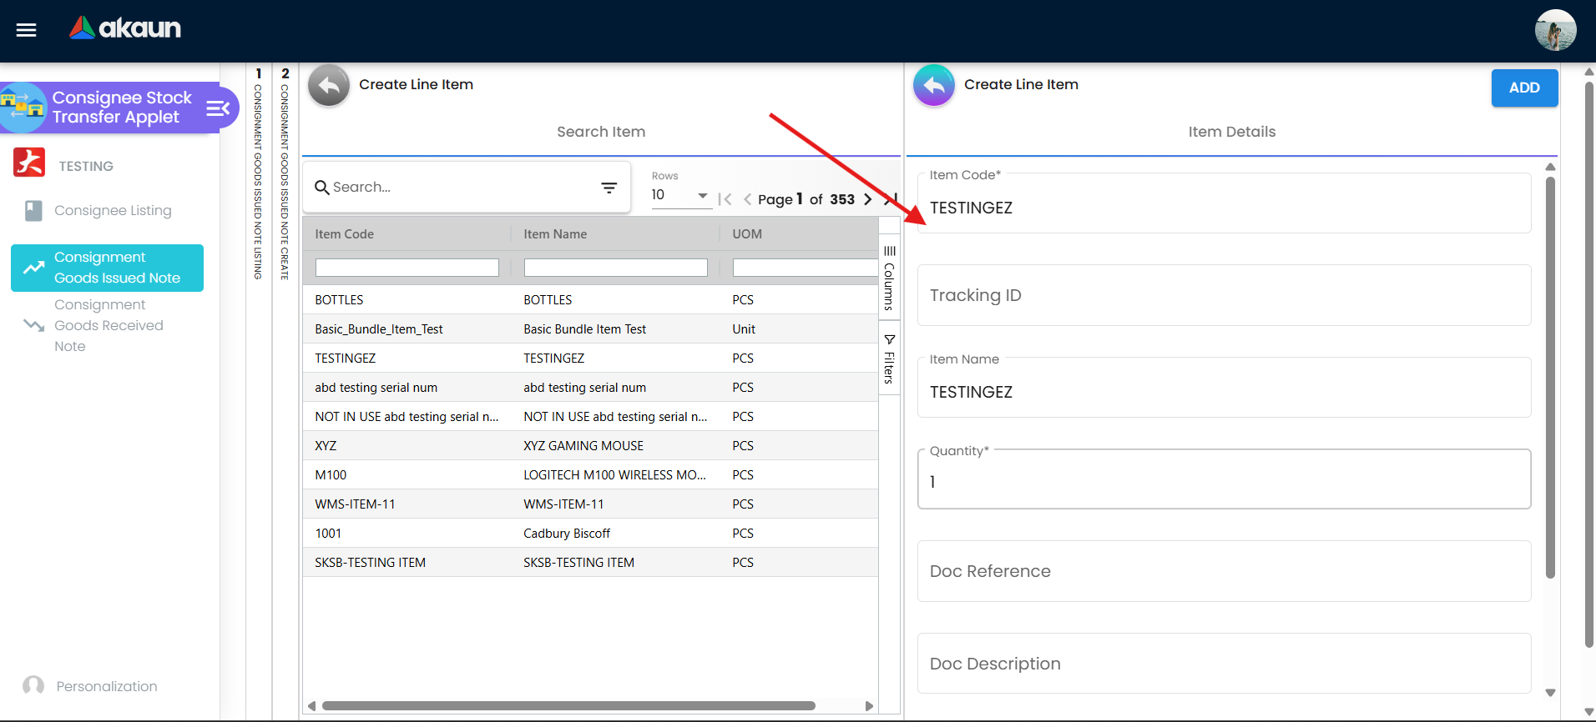Click the Tracking ID field

click(x=1223, y=296)
